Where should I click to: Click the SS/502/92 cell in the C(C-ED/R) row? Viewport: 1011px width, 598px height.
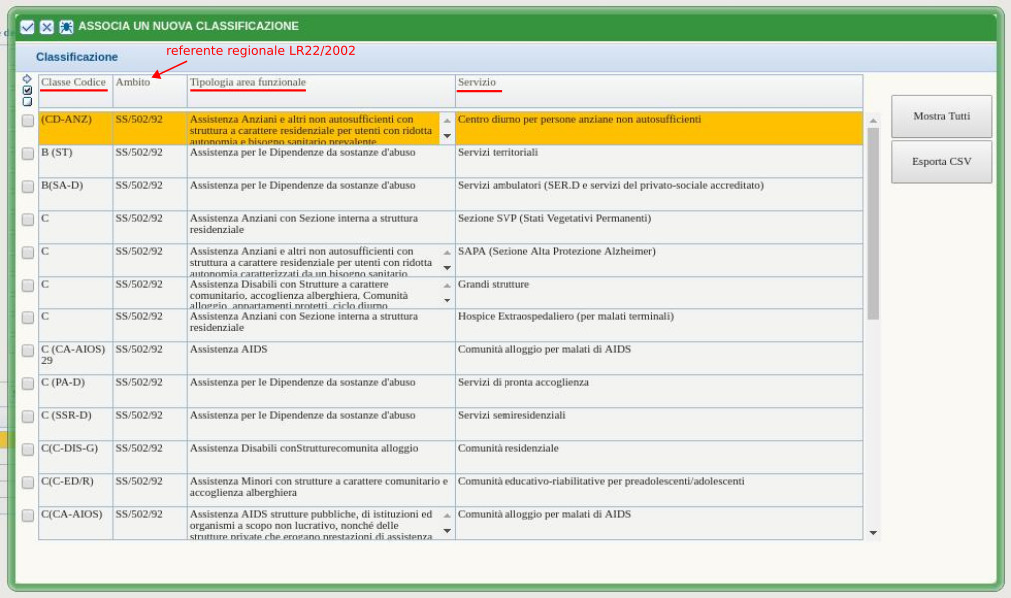[x=150, y=490]
